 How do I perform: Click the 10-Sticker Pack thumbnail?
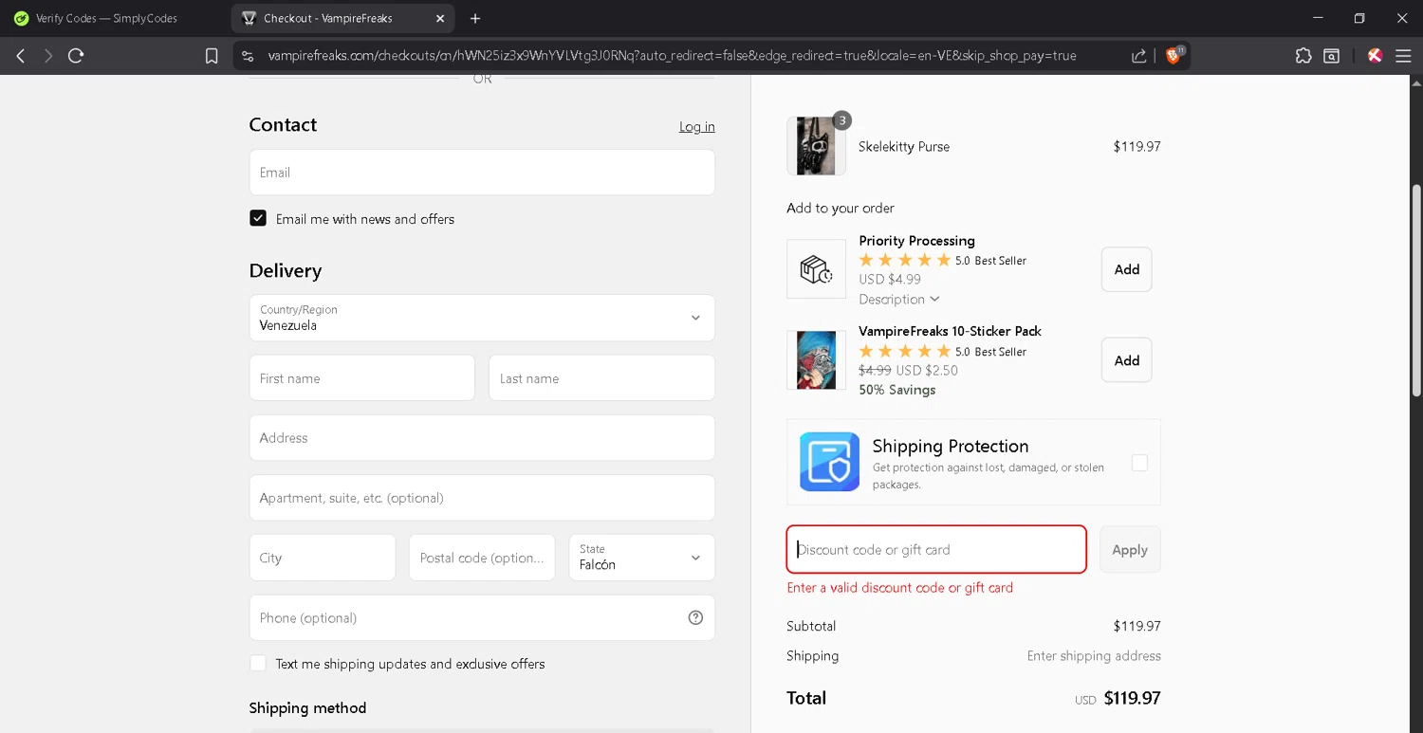click(x=816, y=359)
